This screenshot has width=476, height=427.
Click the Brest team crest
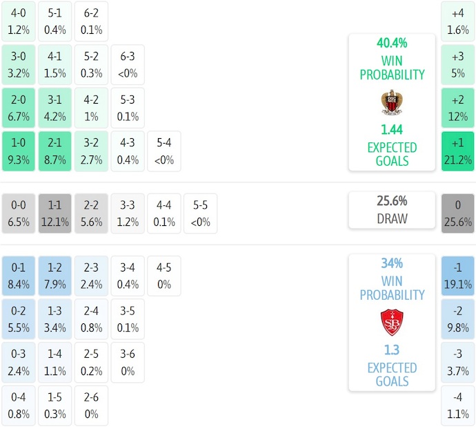pos(391,323)
